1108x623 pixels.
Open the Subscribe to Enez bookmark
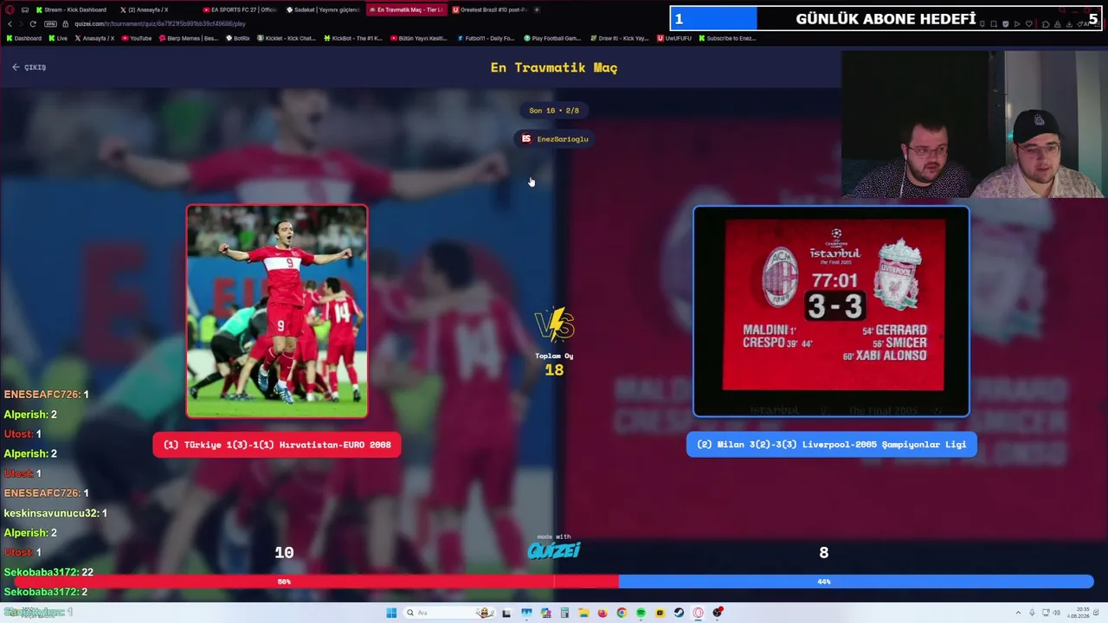tap(727, 38)
